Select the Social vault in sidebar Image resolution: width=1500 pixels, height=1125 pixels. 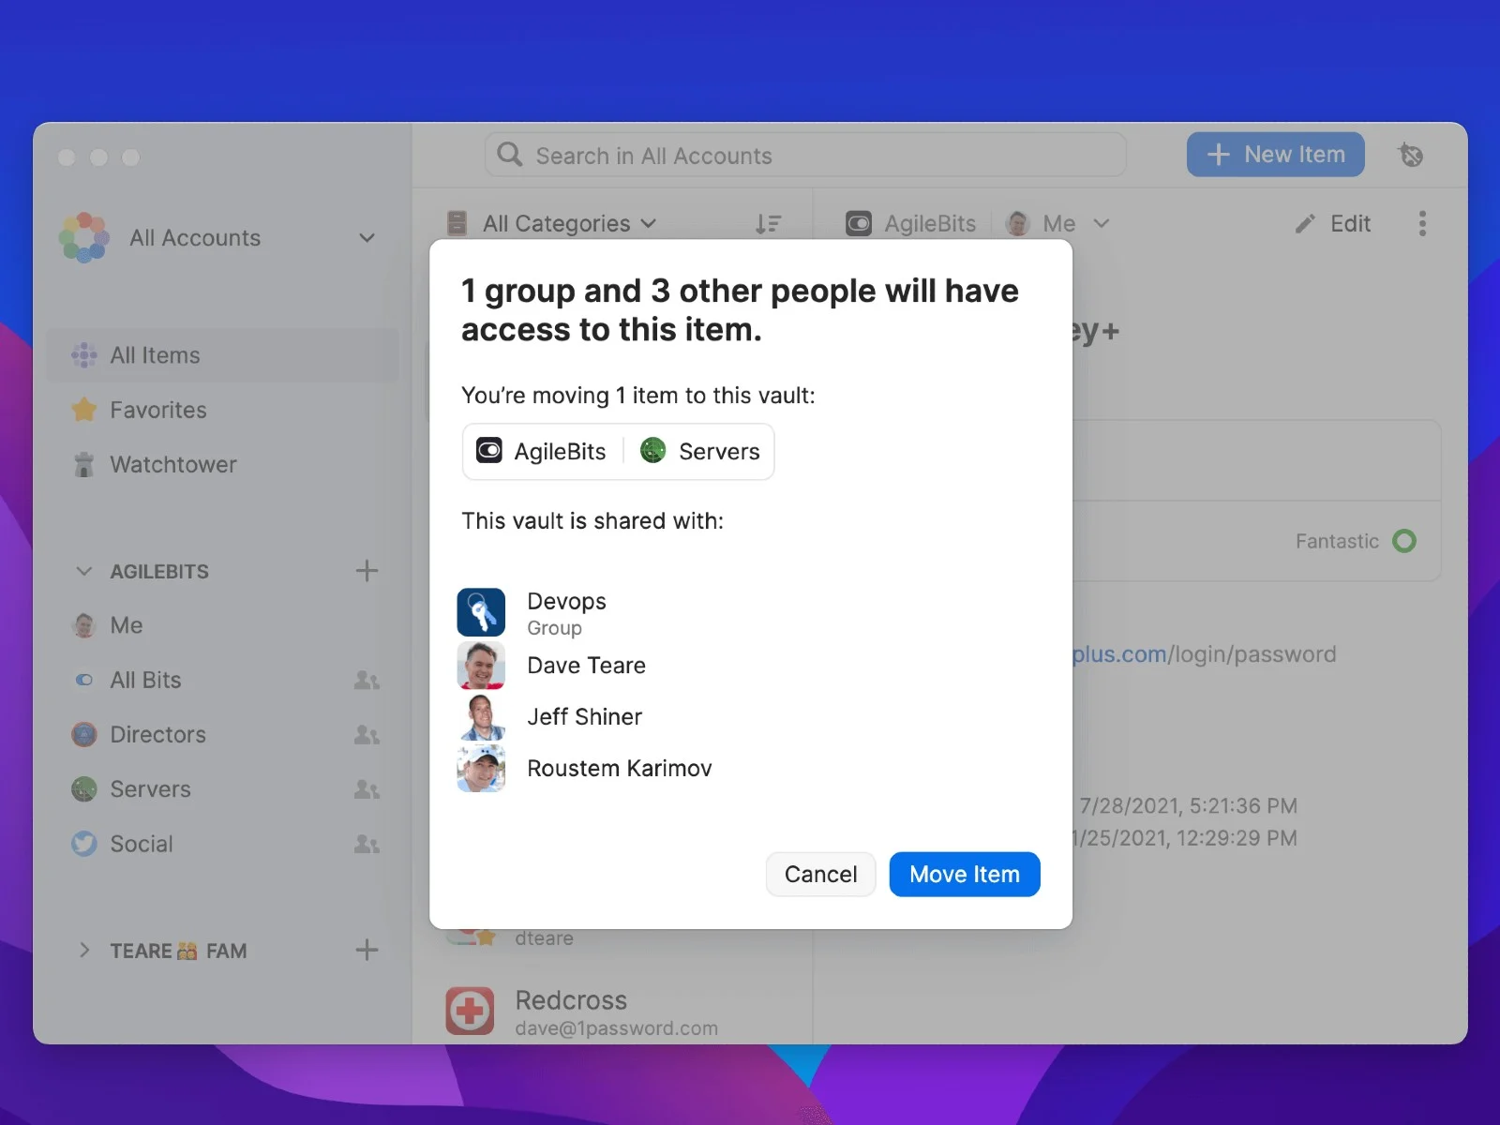[x=142, y=844]
